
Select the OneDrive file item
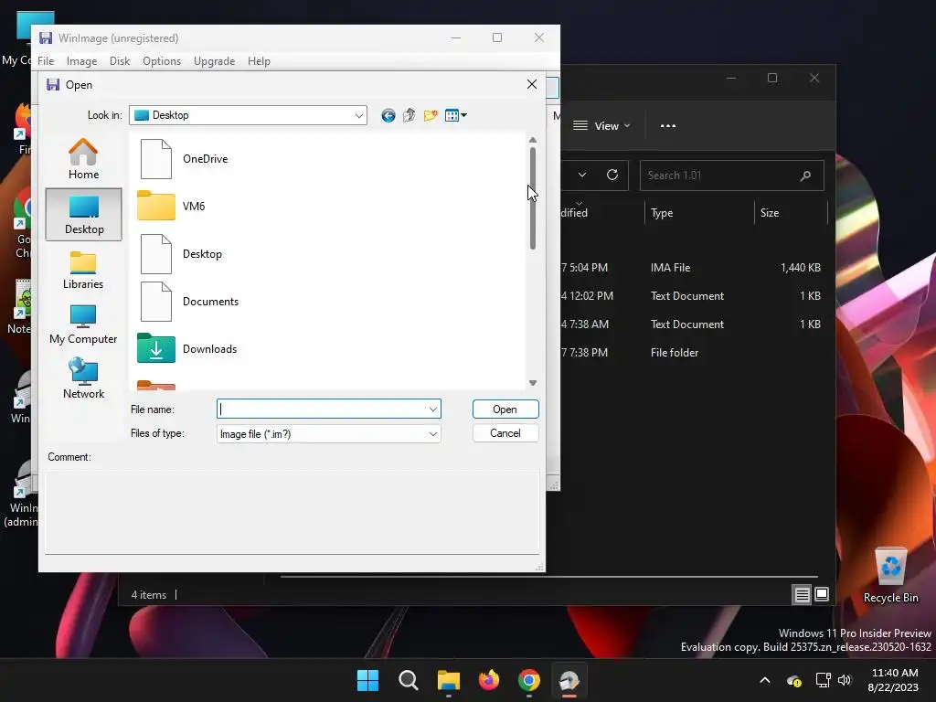(x=184, y=159)
